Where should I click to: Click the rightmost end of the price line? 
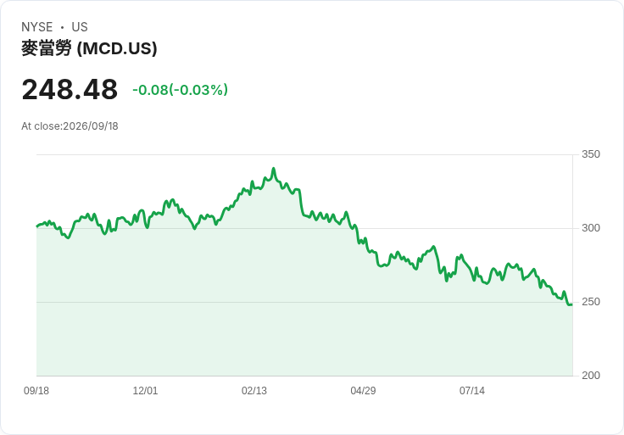coord(572,304)
